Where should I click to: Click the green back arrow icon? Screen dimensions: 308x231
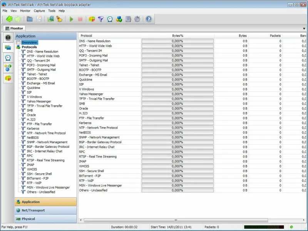pos(9,19)
